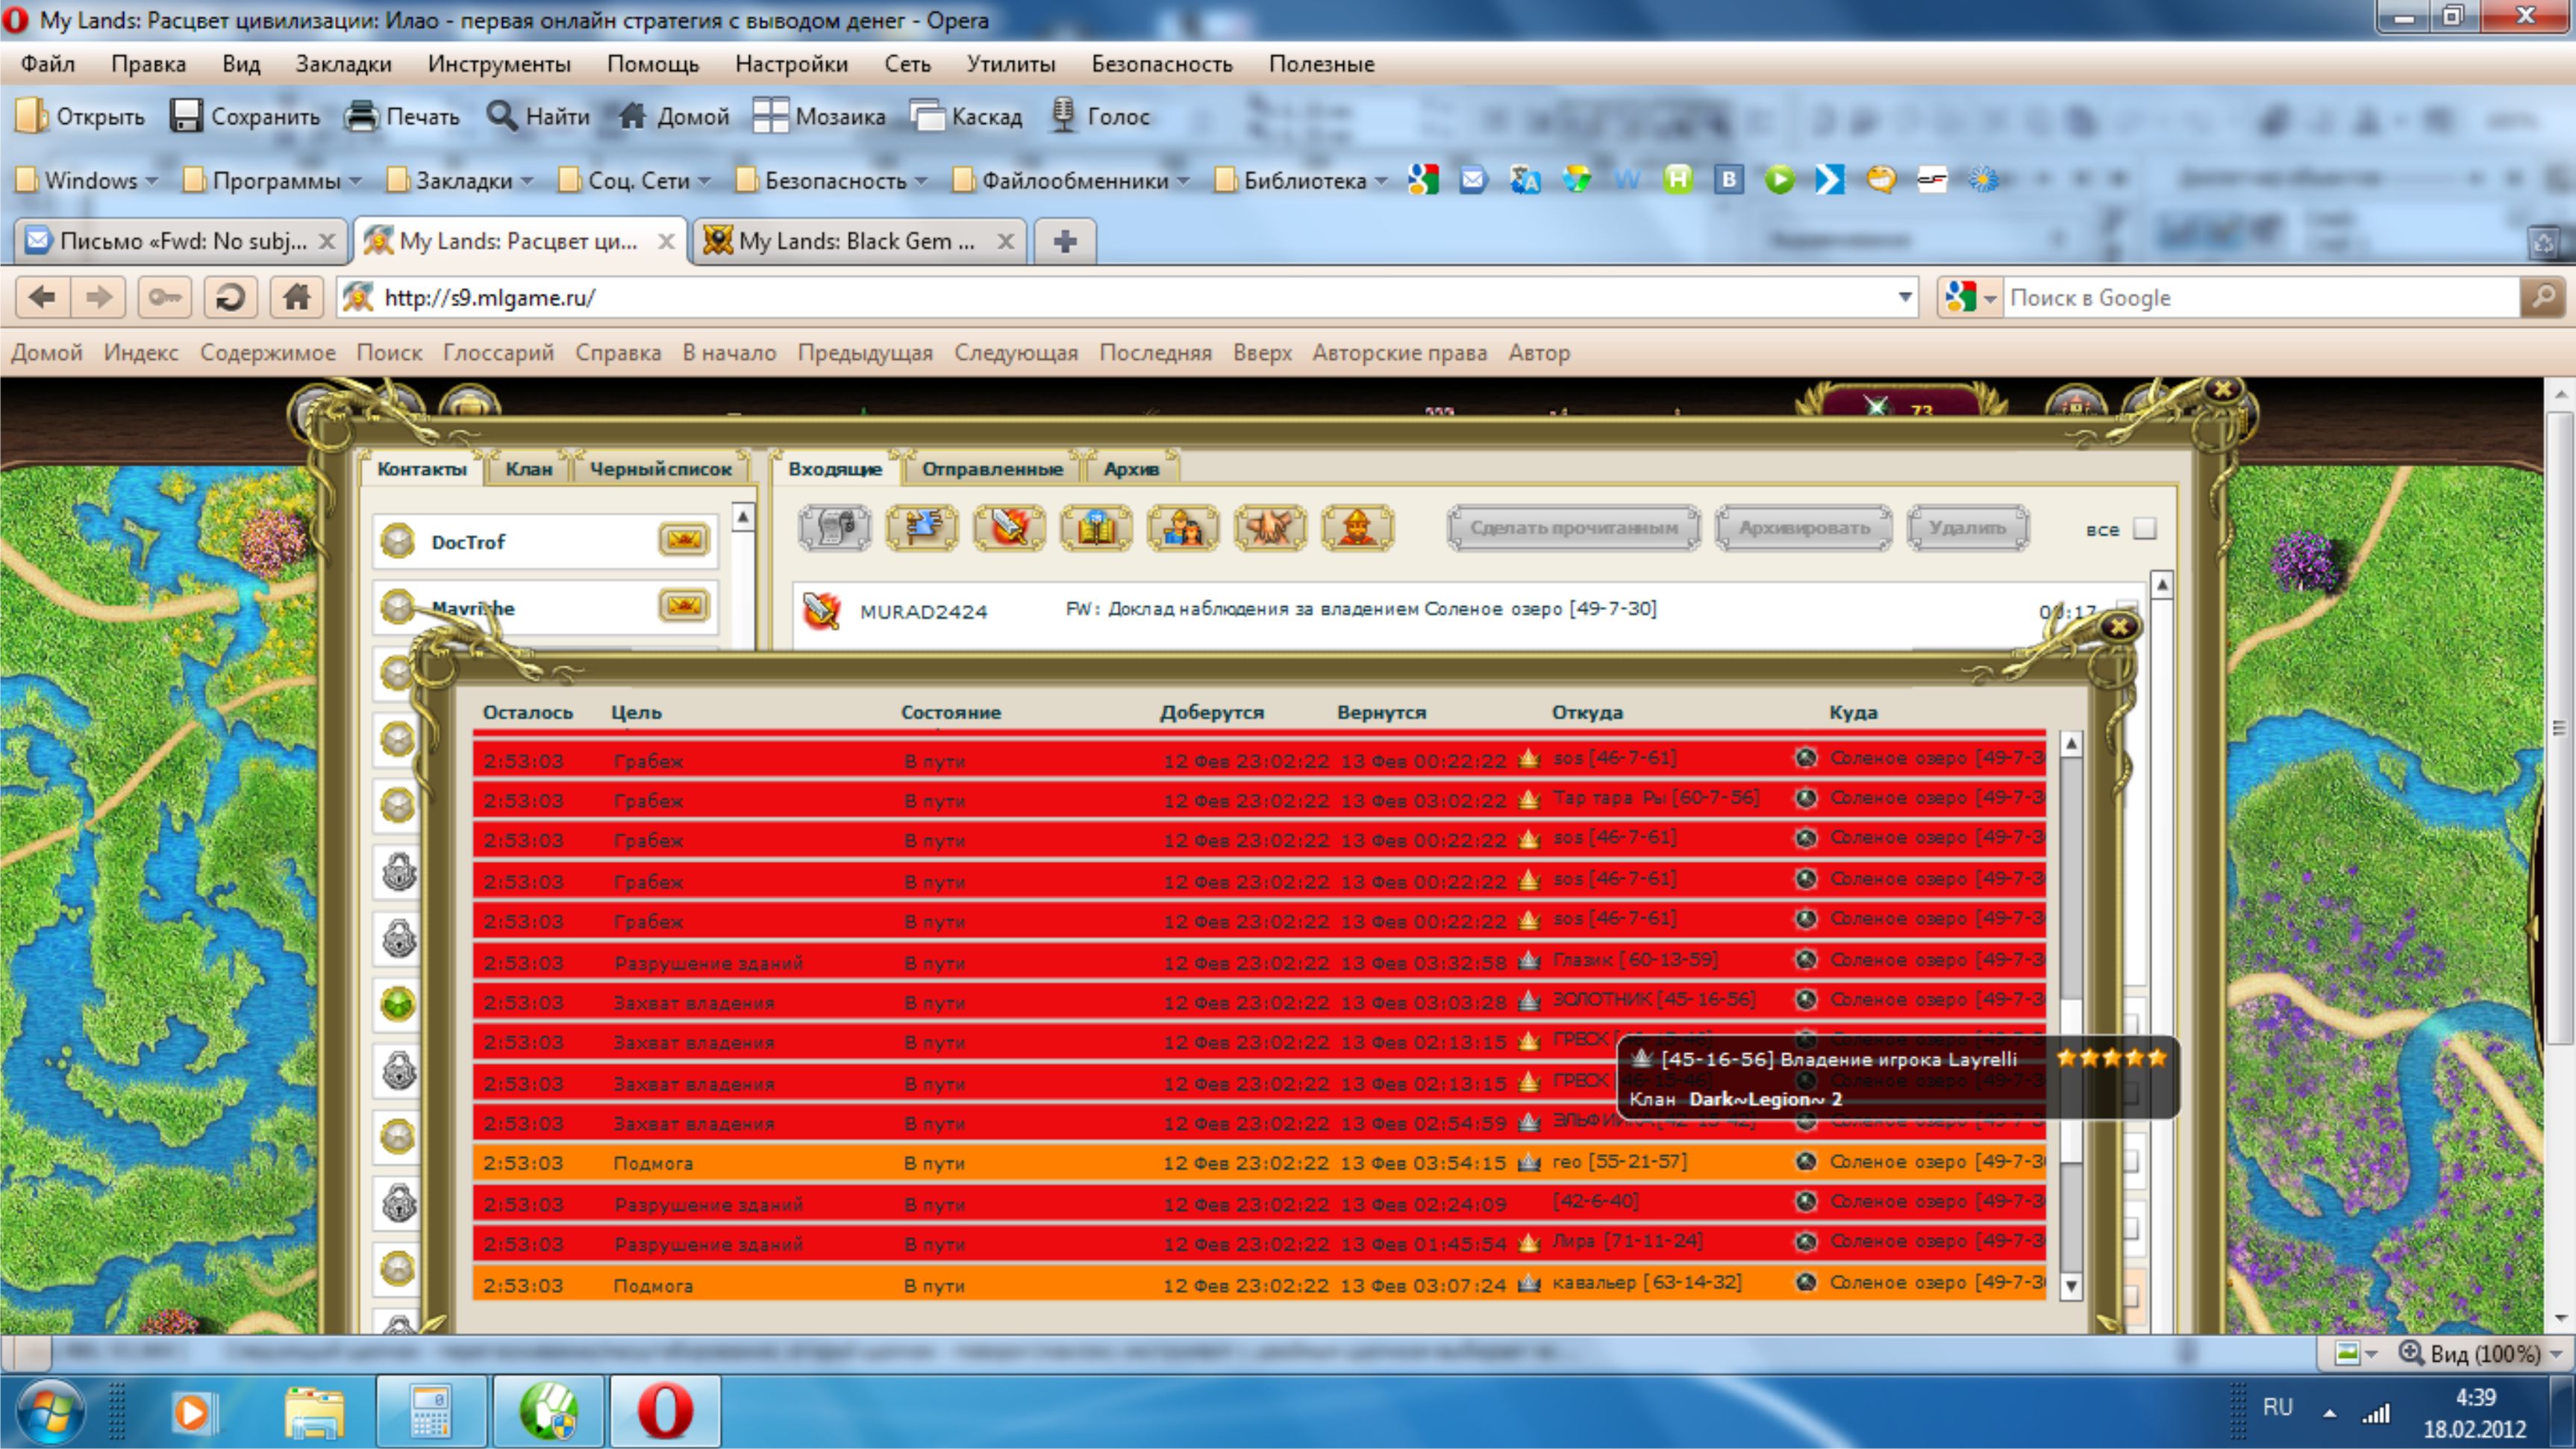Screen dimensions: 2576x1449
Task: Send a message to Mavrishe via envelope icon
Action: click(685, 605)
